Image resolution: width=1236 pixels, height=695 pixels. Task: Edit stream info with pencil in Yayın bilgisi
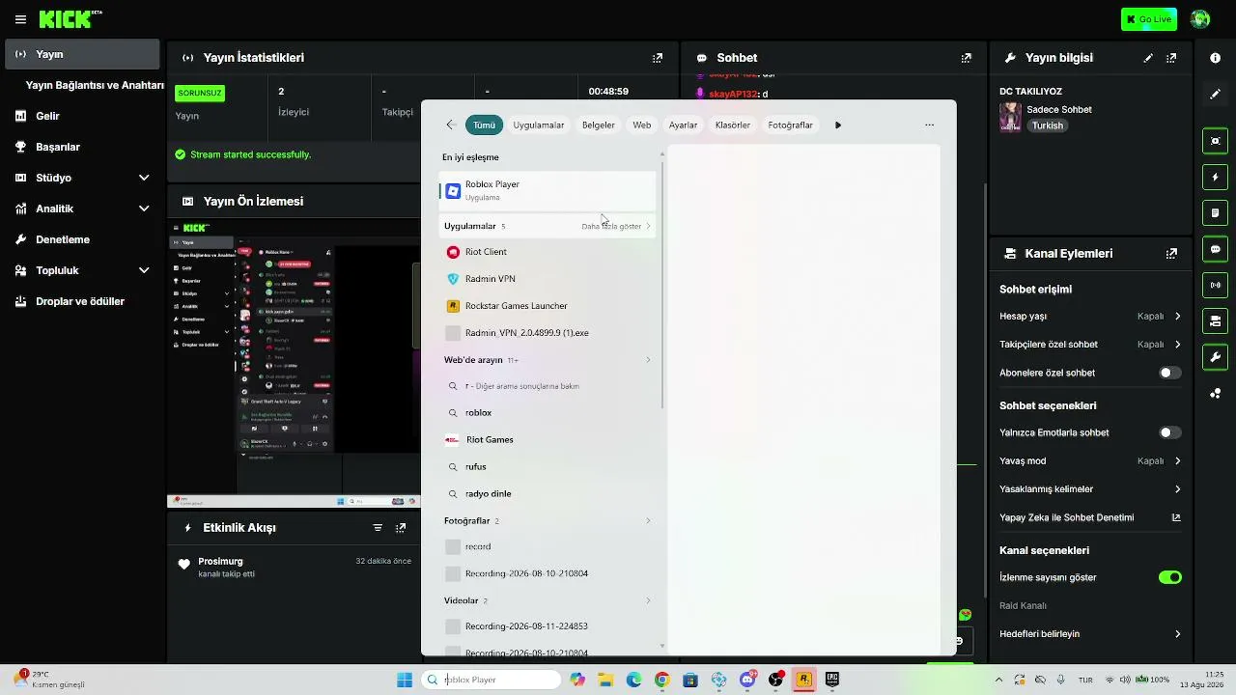(x=1148, y=58)
